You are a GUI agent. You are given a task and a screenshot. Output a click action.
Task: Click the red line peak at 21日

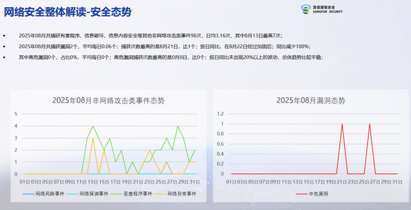pos(342,124)
